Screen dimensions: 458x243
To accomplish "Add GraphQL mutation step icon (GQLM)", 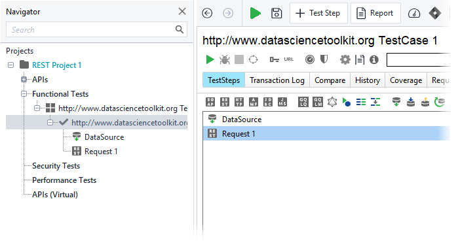I will [318, 102].
